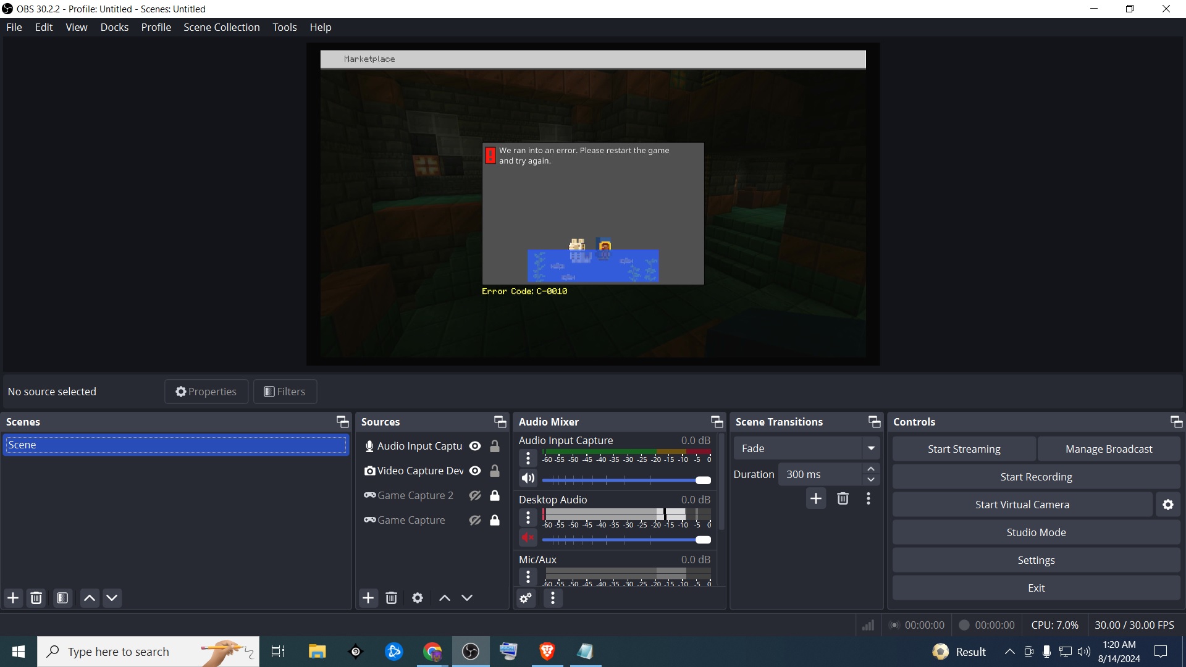Viewport: 1186px width, 667px height.
Task: Open Studio Mode
Action: [x=1036, y=532]
